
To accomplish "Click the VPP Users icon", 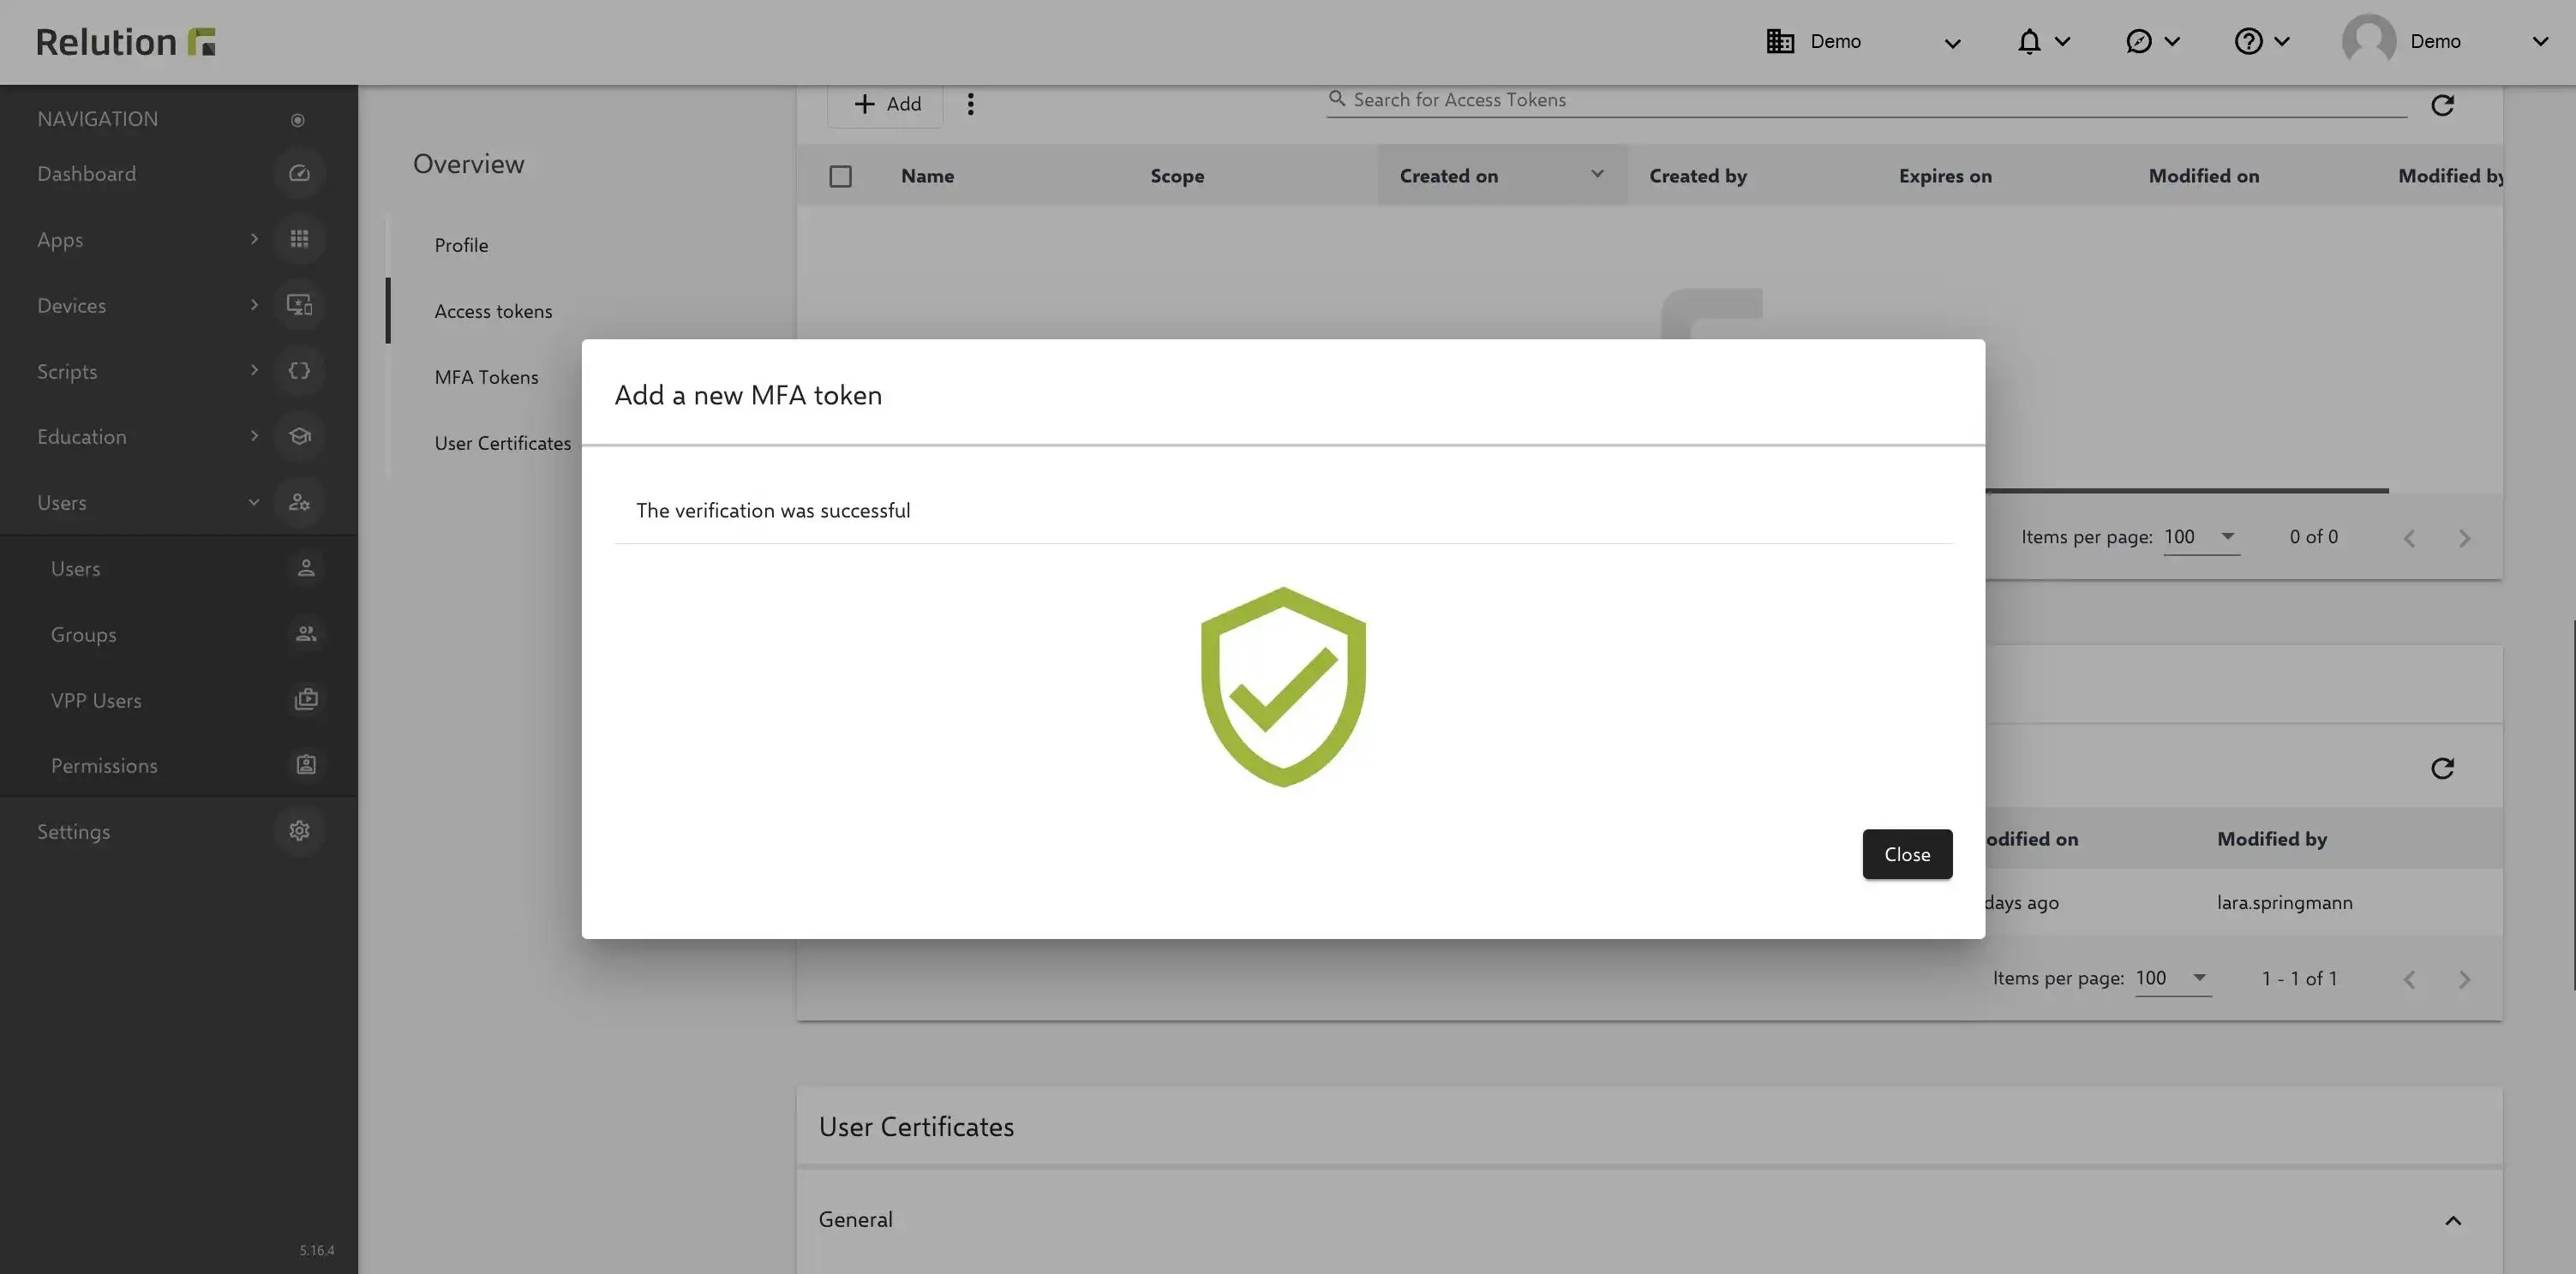I will [306, 700].
